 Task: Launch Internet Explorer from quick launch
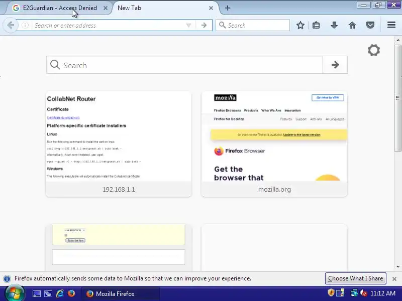point(60,293)
